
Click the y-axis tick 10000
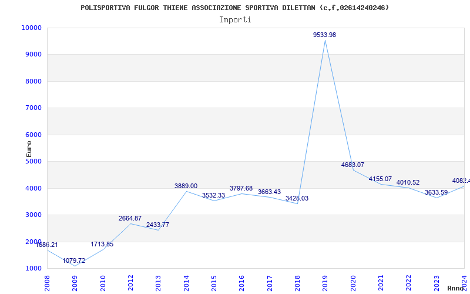pos(32,28)
